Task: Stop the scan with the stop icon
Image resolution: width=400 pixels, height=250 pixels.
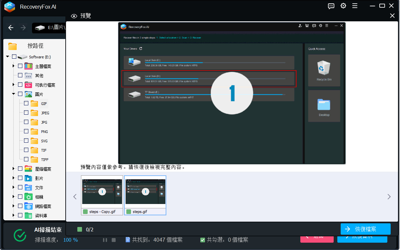Action: click(113, 239)
